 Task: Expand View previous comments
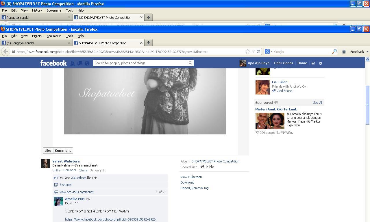(x=76, y=192)
